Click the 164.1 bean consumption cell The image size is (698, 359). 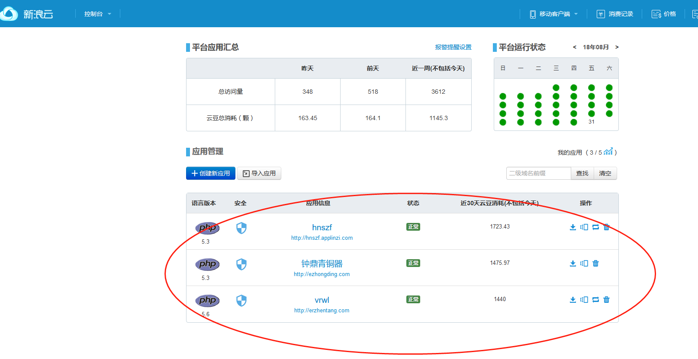pyautogui.click(x=373, y=118)
